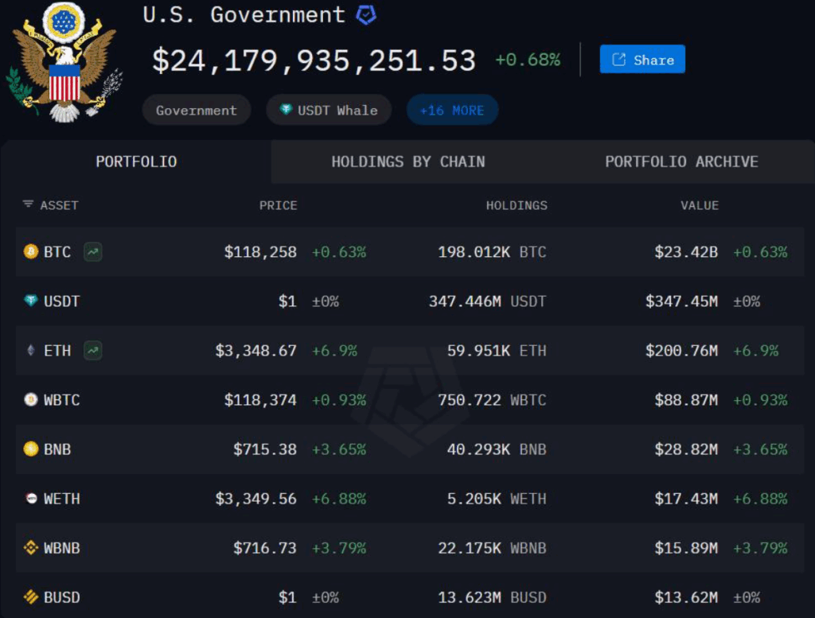The width and height of the screenshot is (815, 618).
Task: Click the $23.42B BTC value
Action: pyautogui.click(x=686, y=252)
